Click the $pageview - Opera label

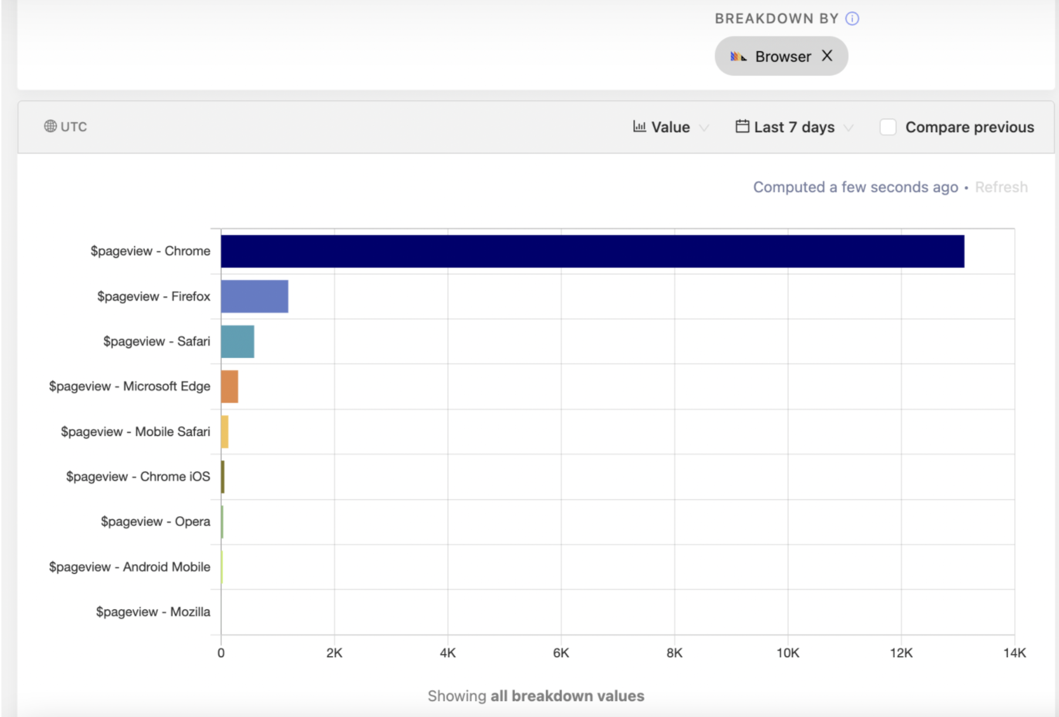pos(155,522)
